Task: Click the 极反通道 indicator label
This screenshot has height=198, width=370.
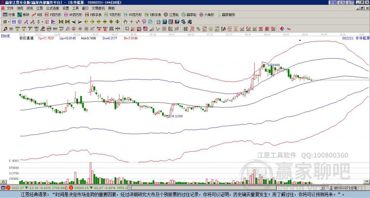Action: pyautogui.click(x=27, y=38)
